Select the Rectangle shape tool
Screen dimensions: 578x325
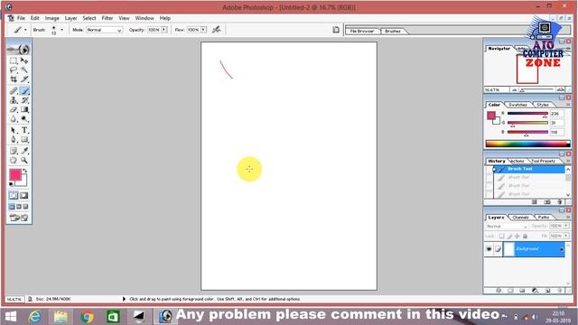(x=24, y=140)
